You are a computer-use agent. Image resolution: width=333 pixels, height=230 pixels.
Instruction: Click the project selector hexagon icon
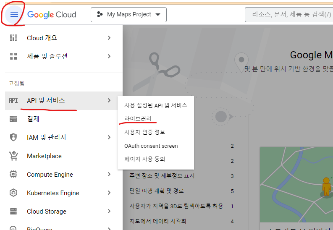[x=100, y=14]
